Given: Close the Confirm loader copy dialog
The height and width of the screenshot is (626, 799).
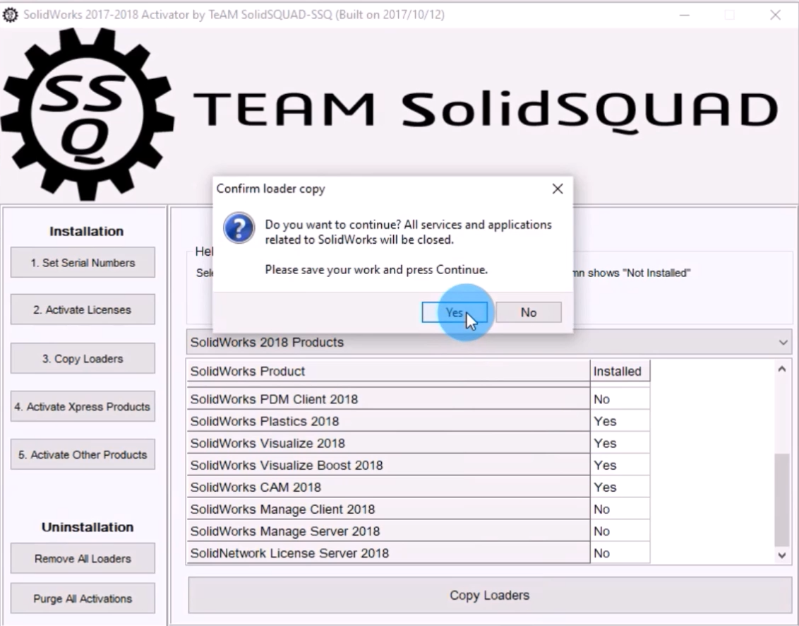Looking at the screenshot, I should (x=557, y=189).
